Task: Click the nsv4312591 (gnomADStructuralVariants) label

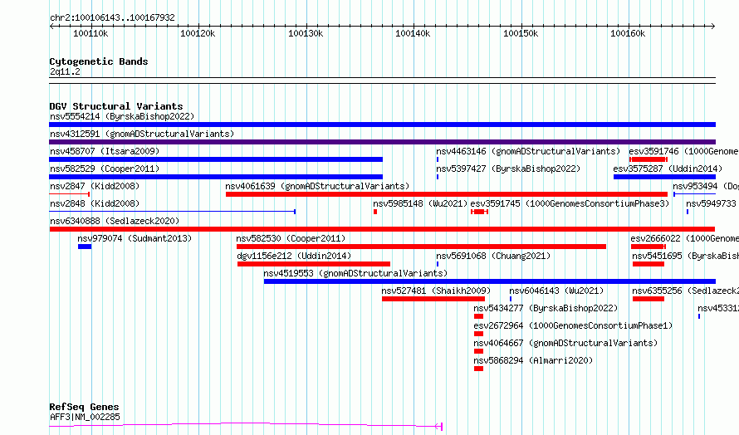Action: pyautogui.click(x=142, y=134)
